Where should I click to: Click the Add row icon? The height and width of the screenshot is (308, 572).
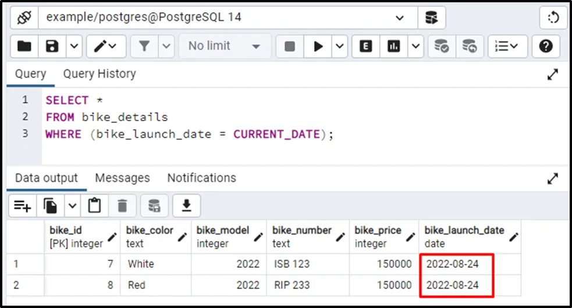coord(23,206)
